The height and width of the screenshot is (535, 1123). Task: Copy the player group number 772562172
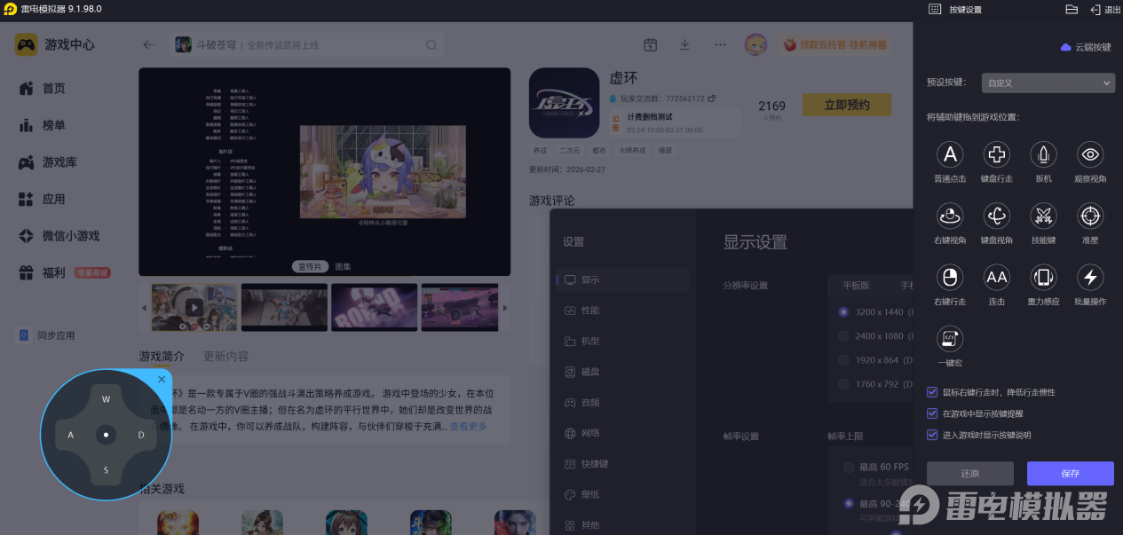[x=712, y=98]
